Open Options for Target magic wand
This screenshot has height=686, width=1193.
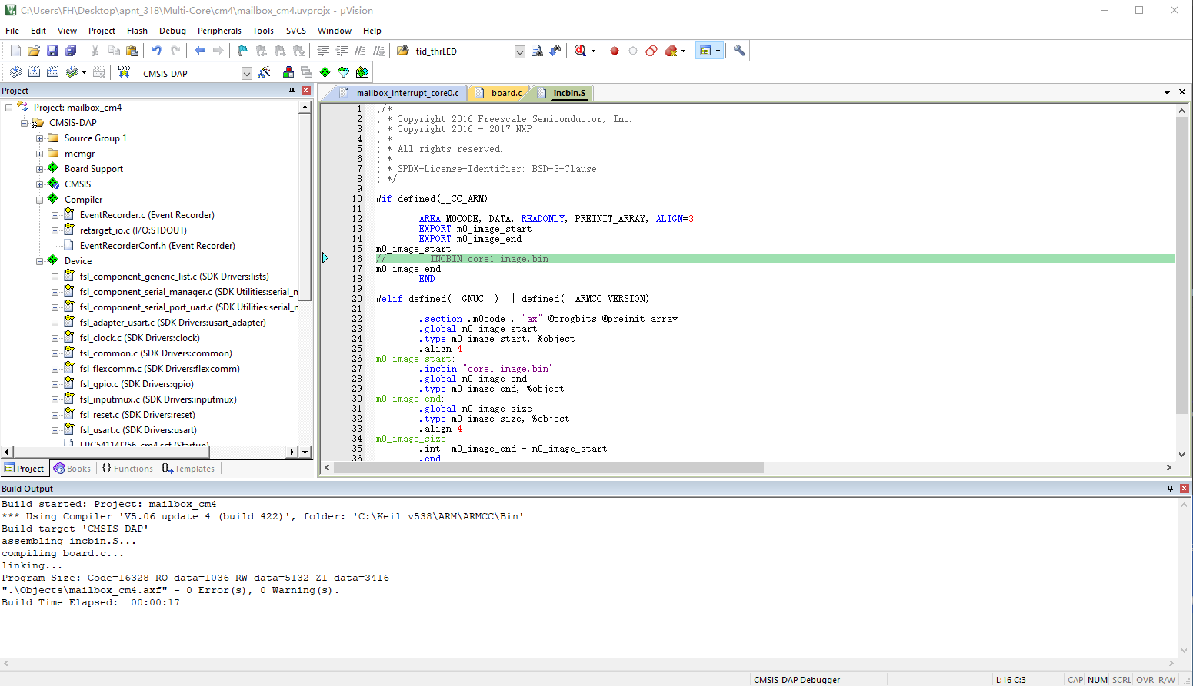click(x=264, y=72)
